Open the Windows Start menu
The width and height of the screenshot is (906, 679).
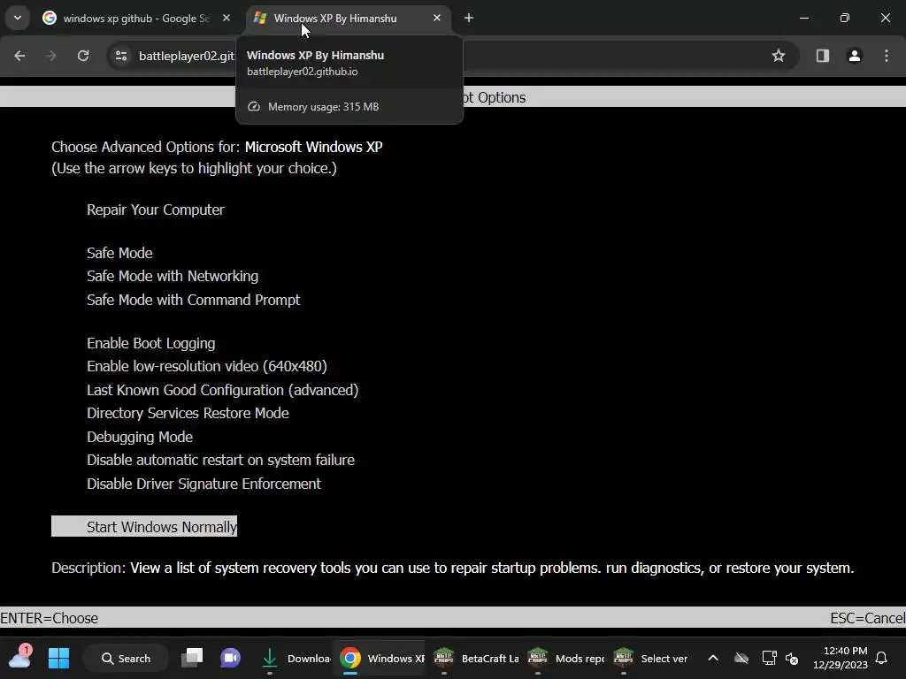(59, 658)
